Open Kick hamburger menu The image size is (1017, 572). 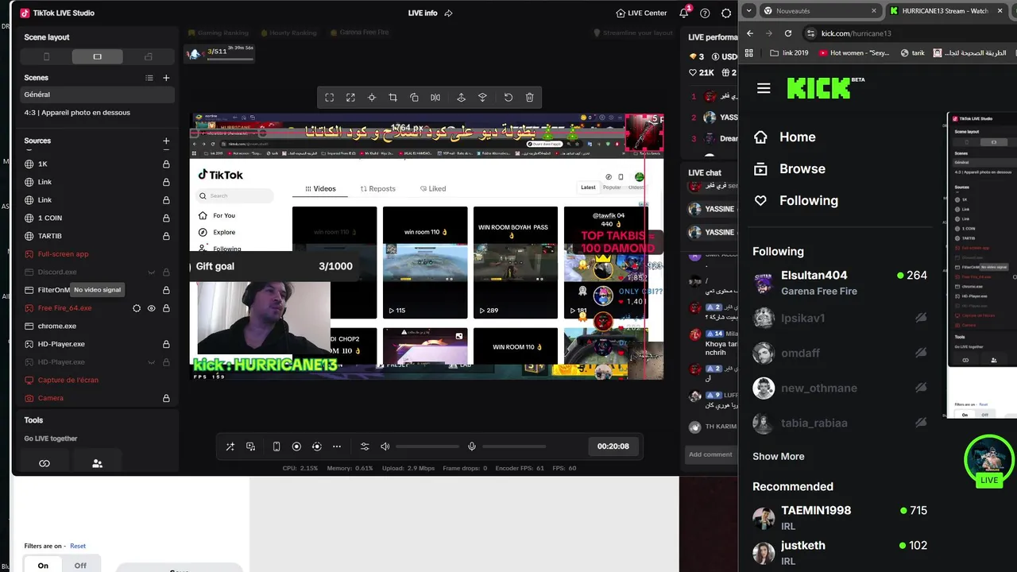pos(764,88)
